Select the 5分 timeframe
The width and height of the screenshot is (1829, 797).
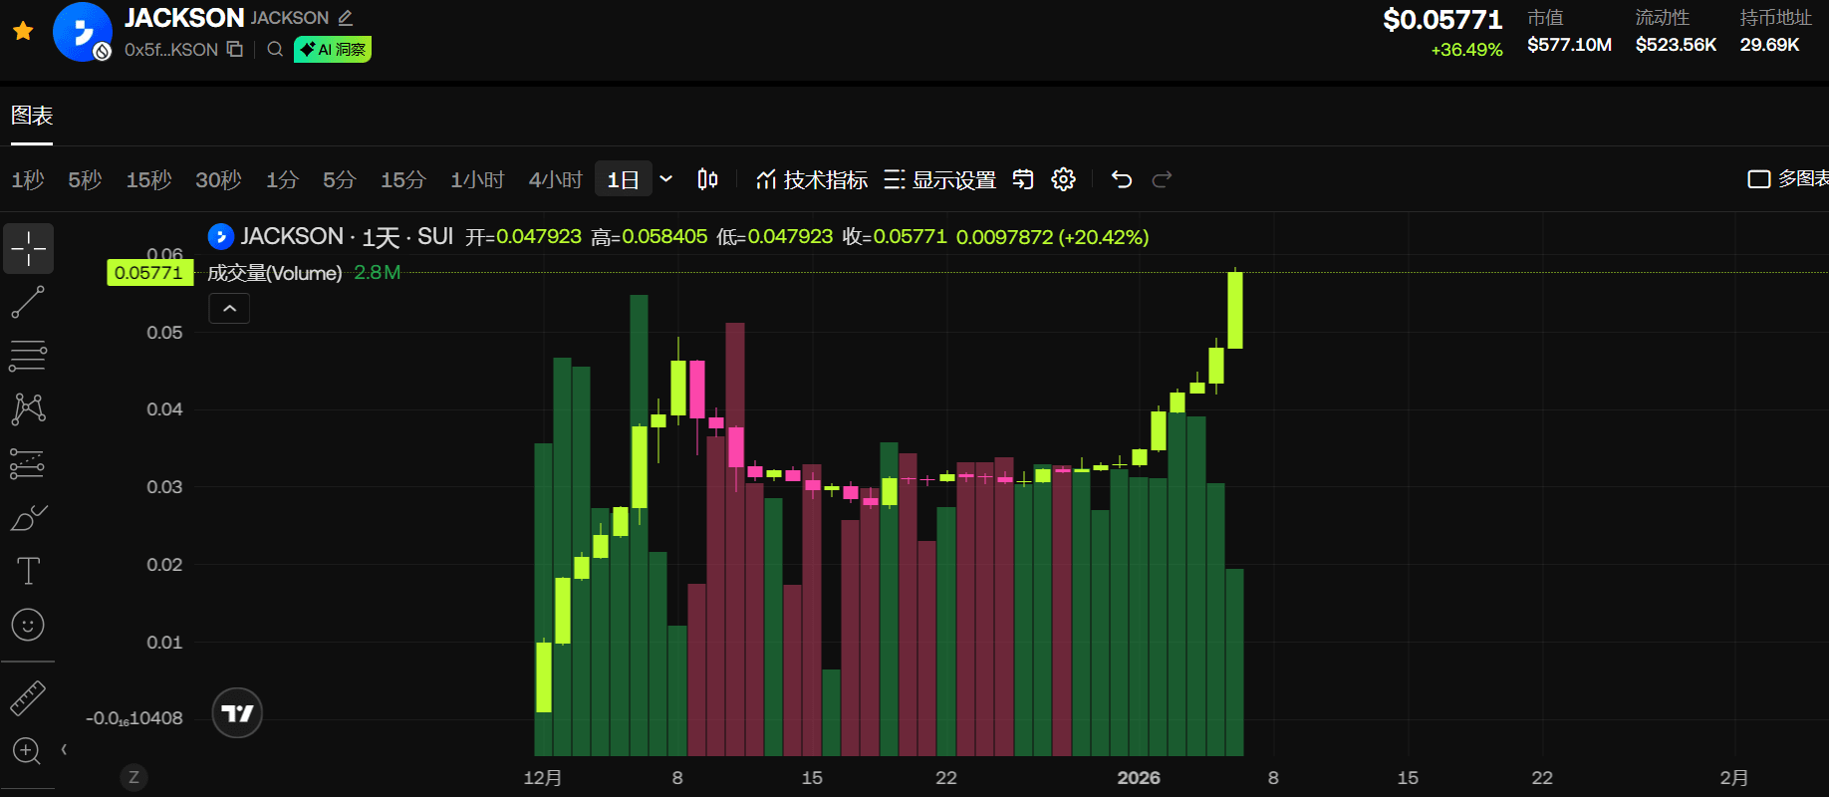pos(339,179)
